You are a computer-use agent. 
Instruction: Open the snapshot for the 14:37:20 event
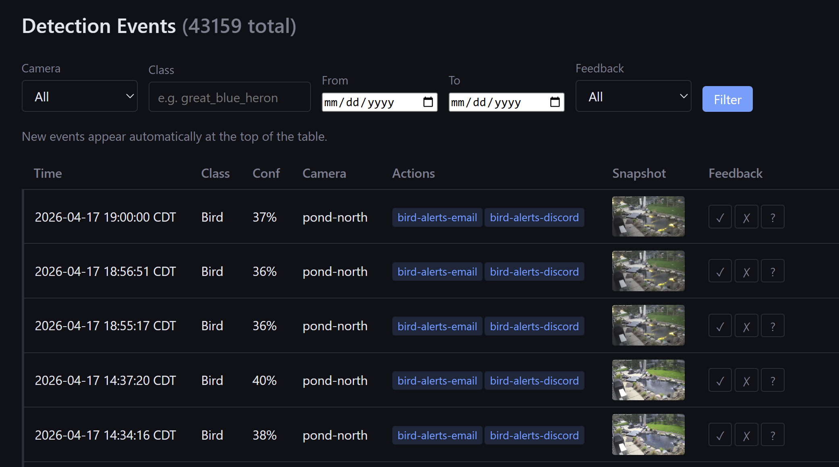(648, 380)
